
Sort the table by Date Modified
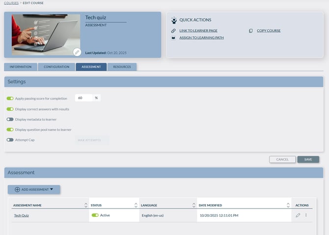pyautogui.click(x=288, y=205)
